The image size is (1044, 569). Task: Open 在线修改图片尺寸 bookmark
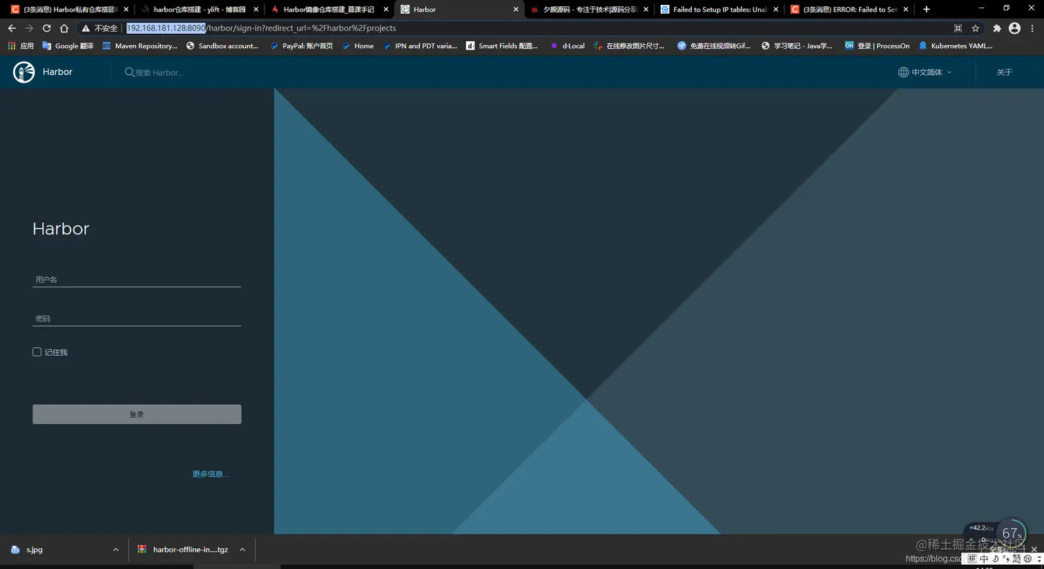[629, 46]
